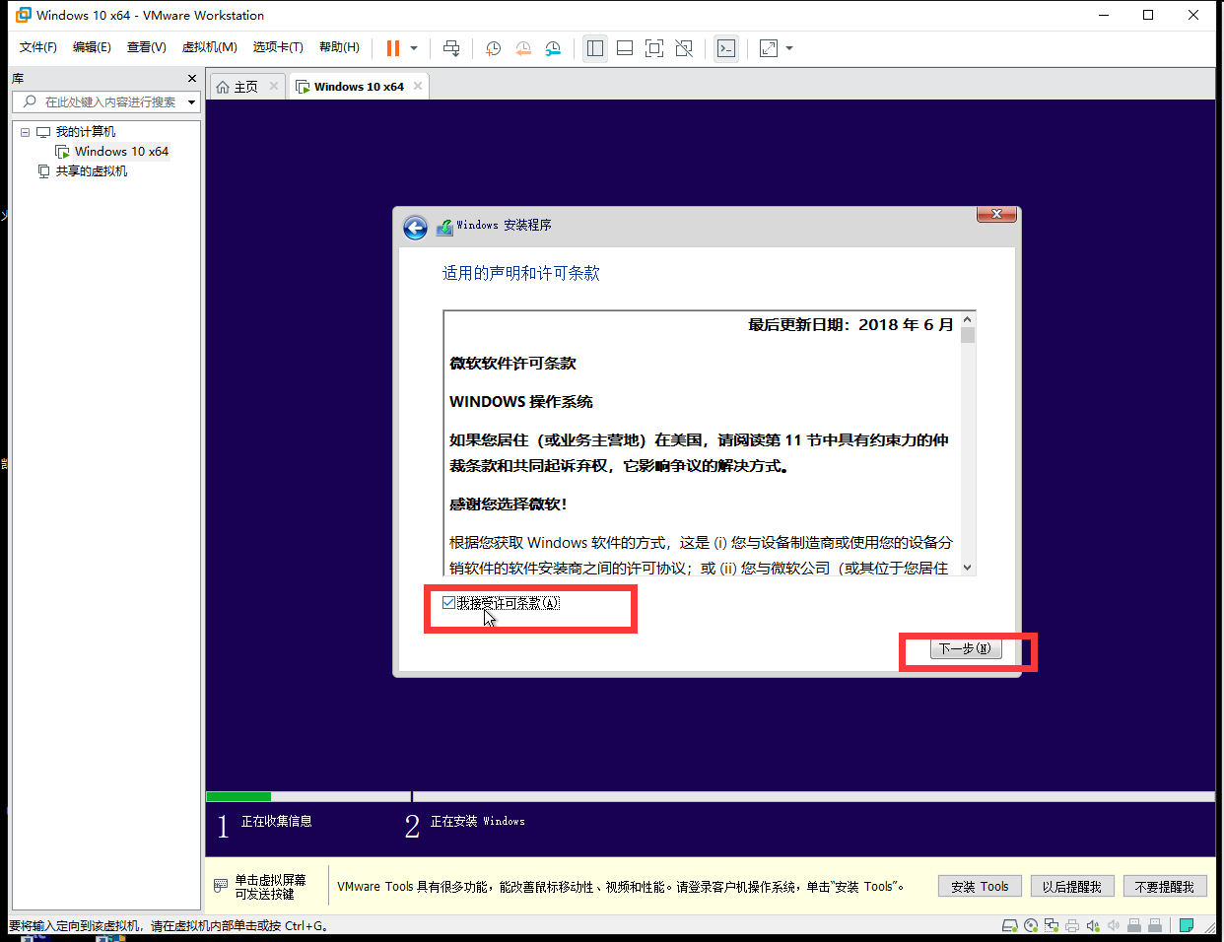Click the 安装 Tools button
Screen dimensions: 1224x942
tap(980, 887)
